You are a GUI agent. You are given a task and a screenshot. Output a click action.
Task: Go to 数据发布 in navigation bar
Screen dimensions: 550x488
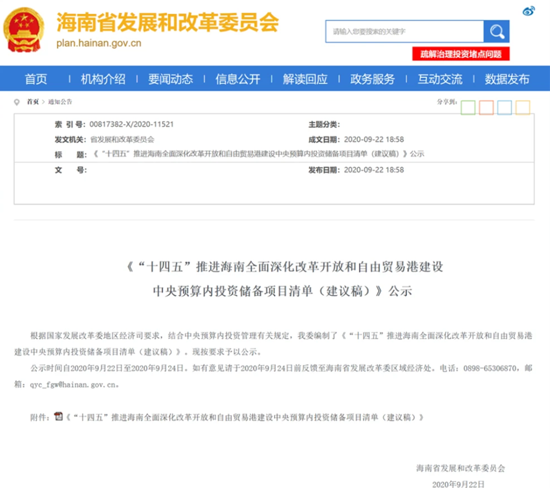507,79
